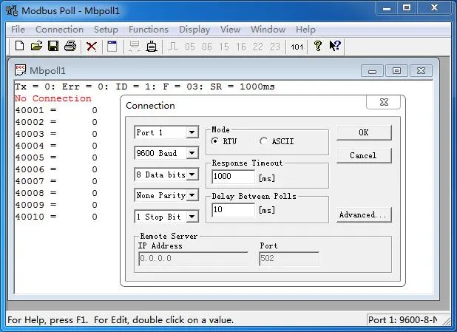This screenshot has height=332, width=457.
Task: Click the Response Timeout input field
Action: pos(233,176)
